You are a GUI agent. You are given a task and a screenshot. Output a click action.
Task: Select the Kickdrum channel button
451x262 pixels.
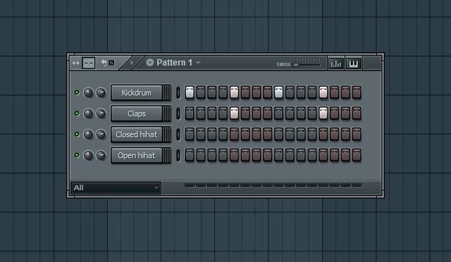click(136, 93)
